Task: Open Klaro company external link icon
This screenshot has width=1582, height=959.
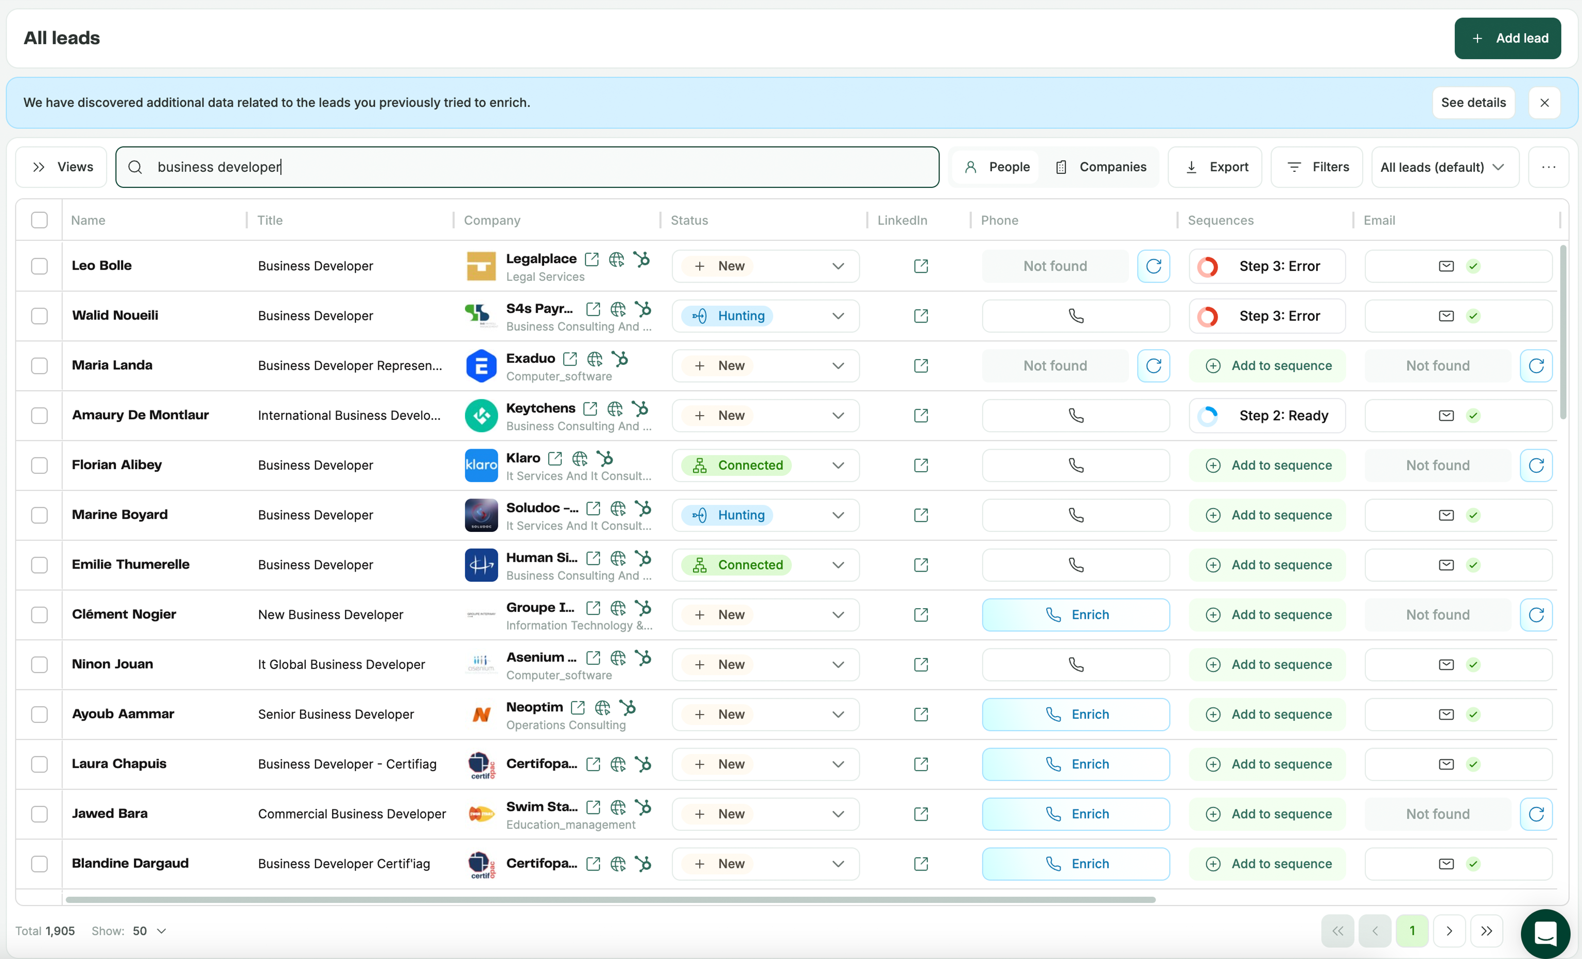Action: pyautogui.click(x=555, y=458)
